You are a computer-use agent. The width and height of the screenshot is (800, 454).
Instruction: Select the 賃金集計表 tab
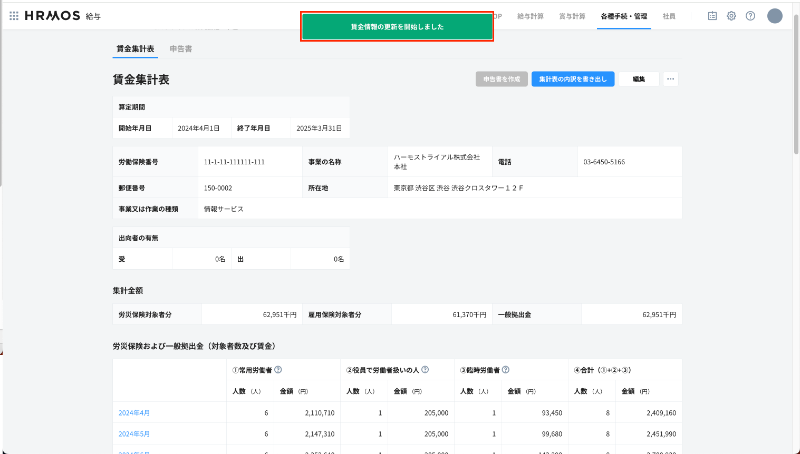click(x=135, y=49)
